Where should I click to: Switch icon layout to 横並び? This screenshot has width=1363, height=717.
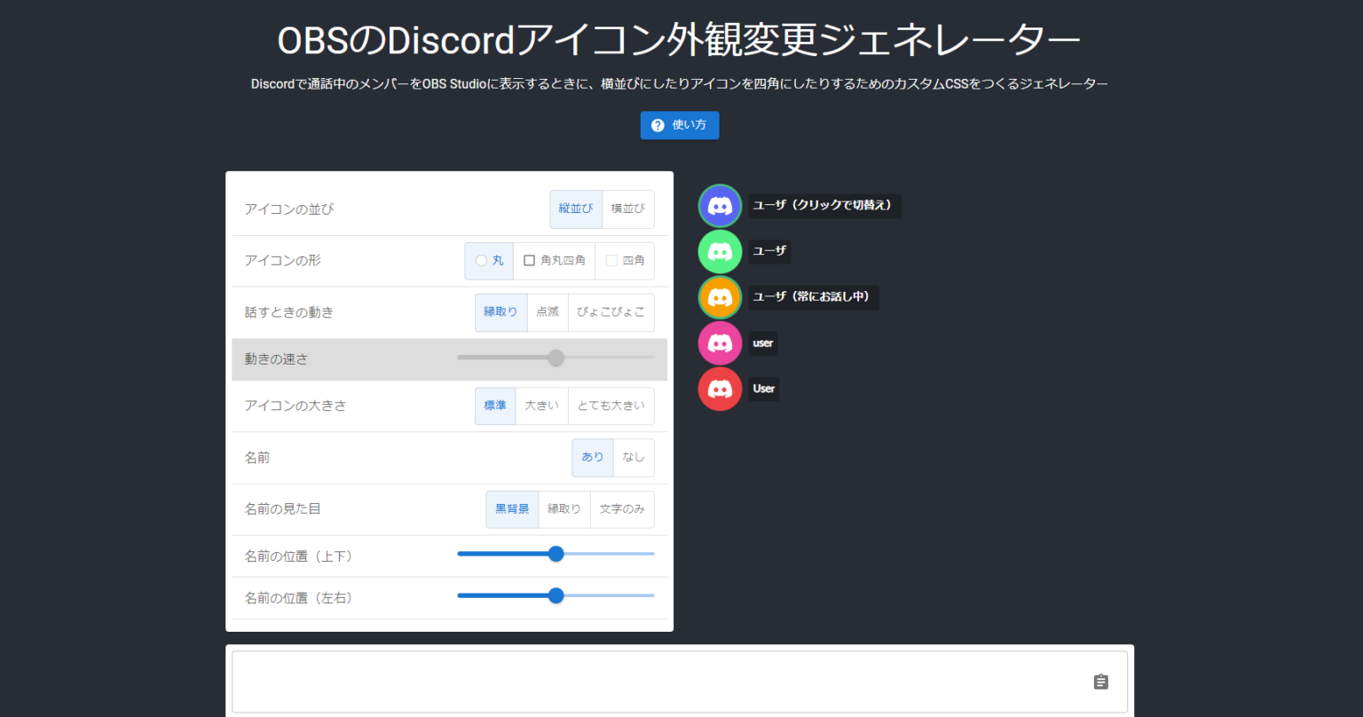627,209
